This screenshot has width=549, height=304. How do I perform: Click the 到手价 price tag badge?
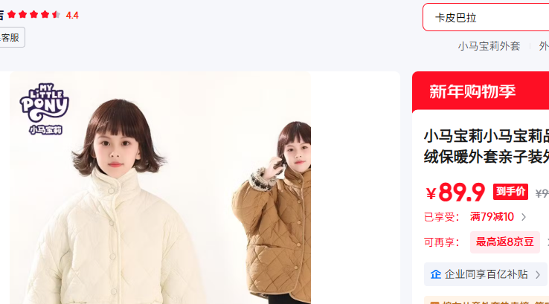pyautogui.click(x=510, y=192)
